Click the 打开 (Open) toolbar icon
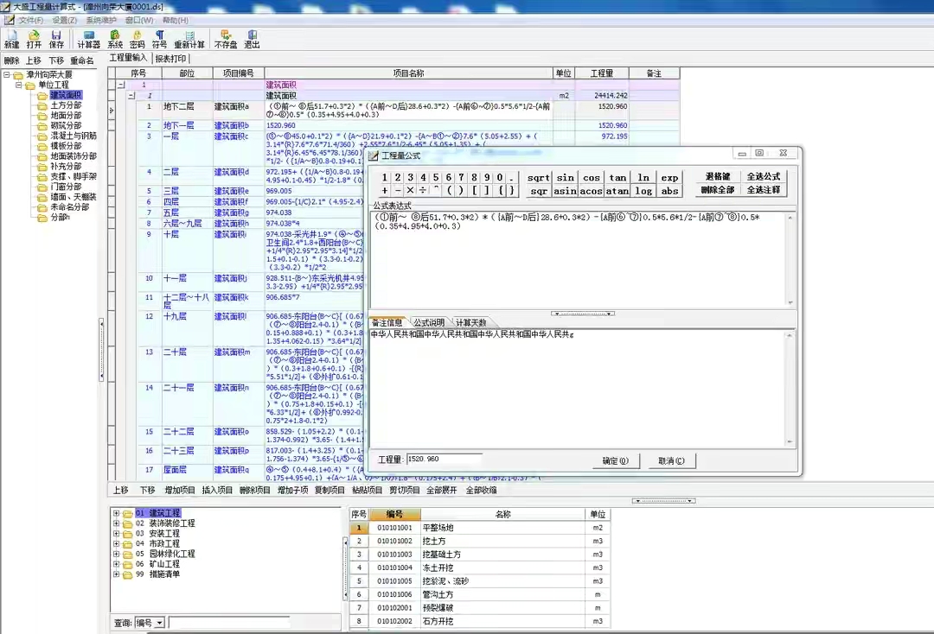This screenshot has width=934, height=634. point(34,38)
